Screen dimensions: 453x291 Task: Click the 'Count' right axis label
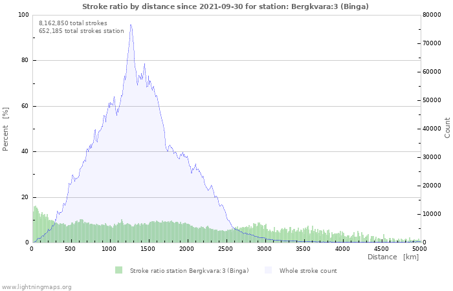(x=447, y=127)
